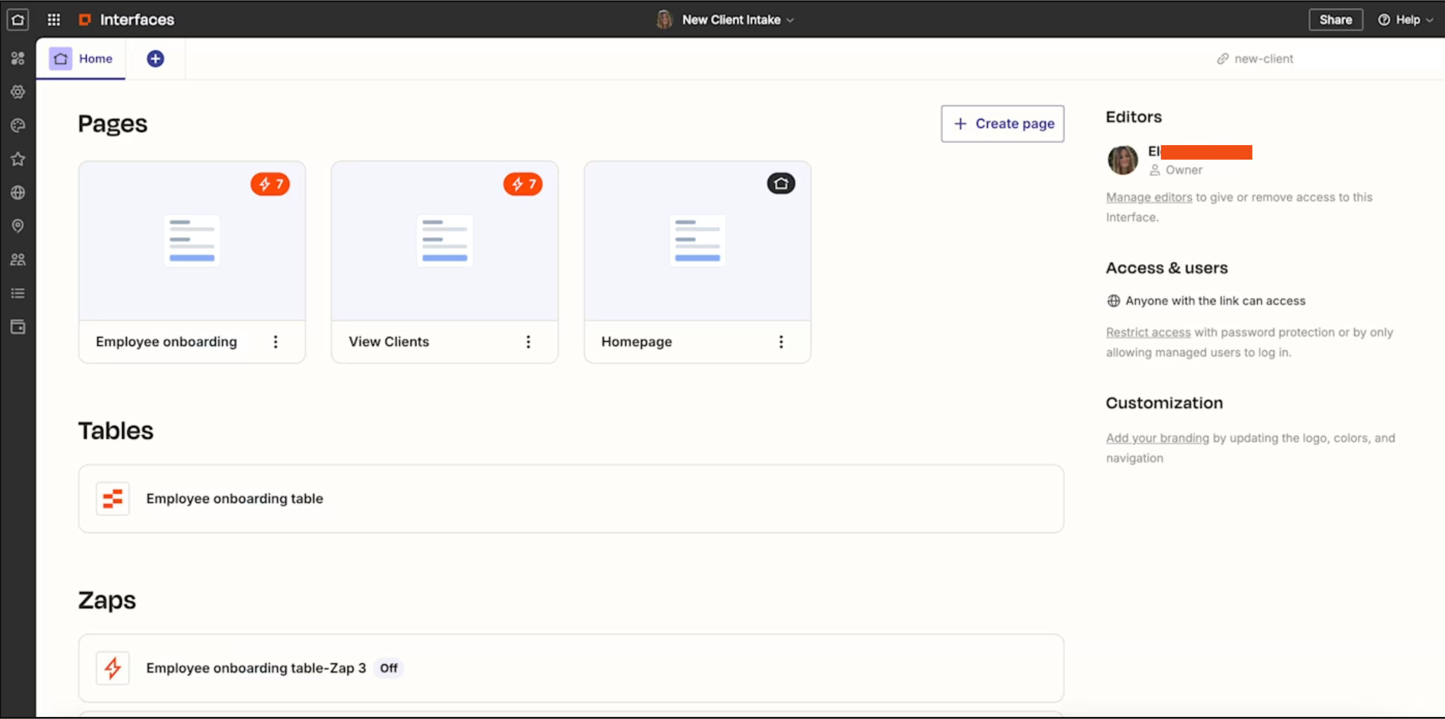Image resolution: width=1445 pixels, height=719 pixels.
Task: Select the Home tab
Action: 81,59
